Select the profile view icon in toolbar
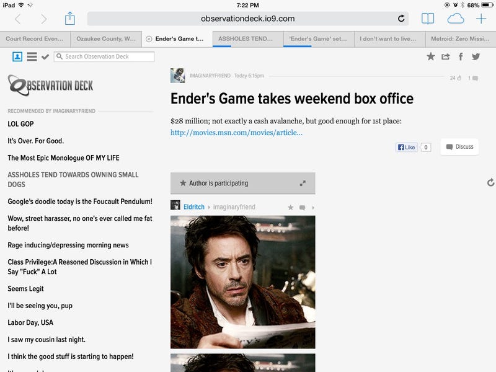Viewport: 496px width, 372px height. tap(17, 56)
